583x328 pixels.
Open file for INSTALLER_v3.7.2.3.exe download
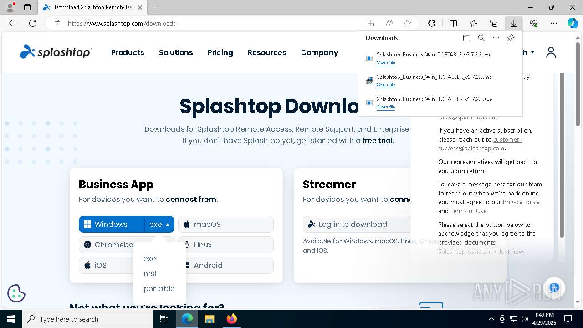pyautogui.click(x=386, y=107)
